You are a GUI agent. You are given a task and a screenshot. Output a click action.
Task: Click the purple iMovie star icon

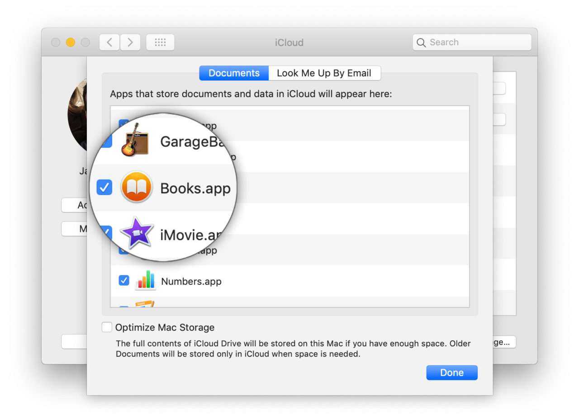(137, 233)
